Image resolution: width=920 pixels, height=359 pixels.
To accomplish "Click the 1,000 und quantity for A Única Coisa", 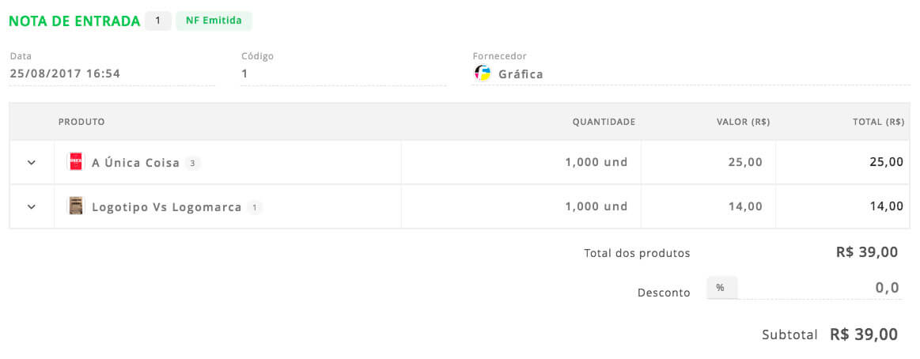I will [x=596, y=162].
